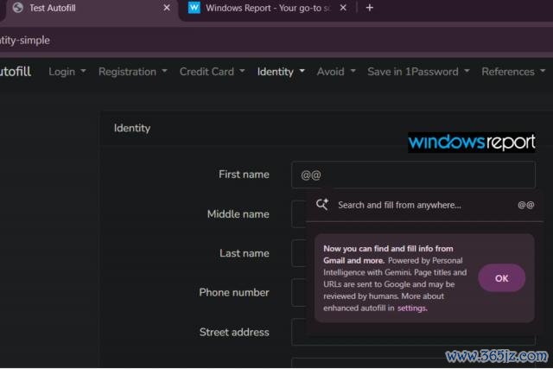The height and width of the screenshot is (369, 553).
Task: Click the Street address input field
Action: coord(413,334)
